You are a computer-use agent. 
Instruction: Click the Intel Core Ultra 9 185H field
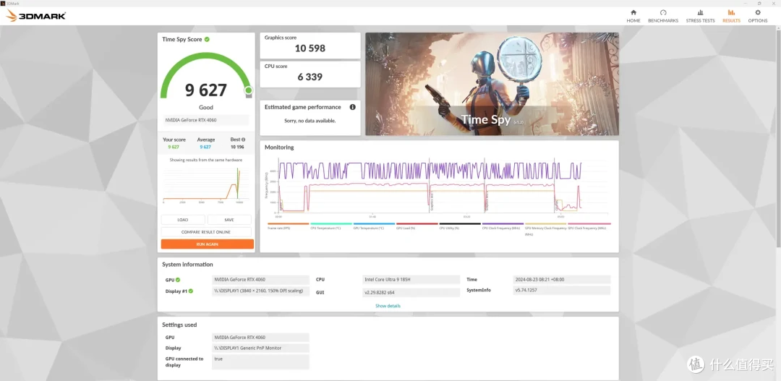click(411, 280)
